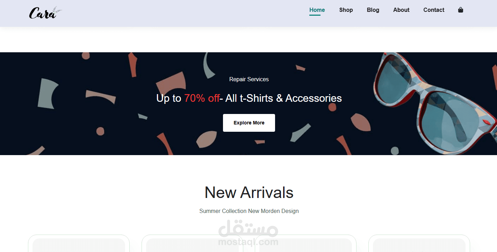Go to the Home nav link

point(317,10)
